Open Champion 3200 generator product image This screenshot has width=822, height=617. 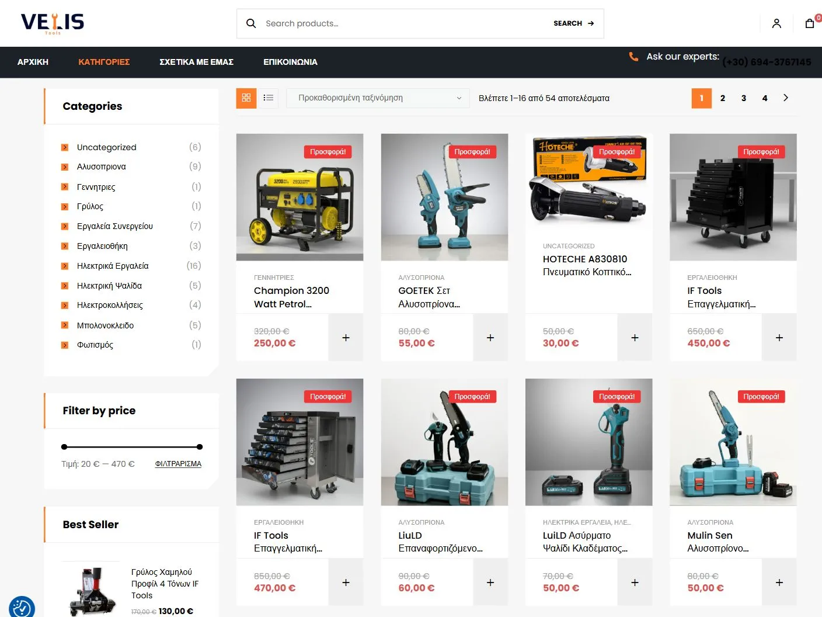point(299,197)
